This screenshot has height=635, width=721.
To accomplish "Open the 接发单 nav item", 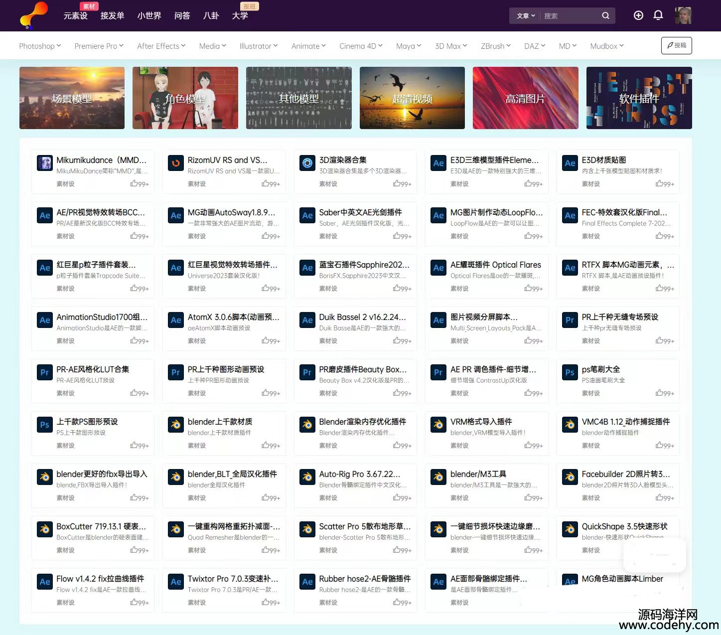I will coord(112,15).
